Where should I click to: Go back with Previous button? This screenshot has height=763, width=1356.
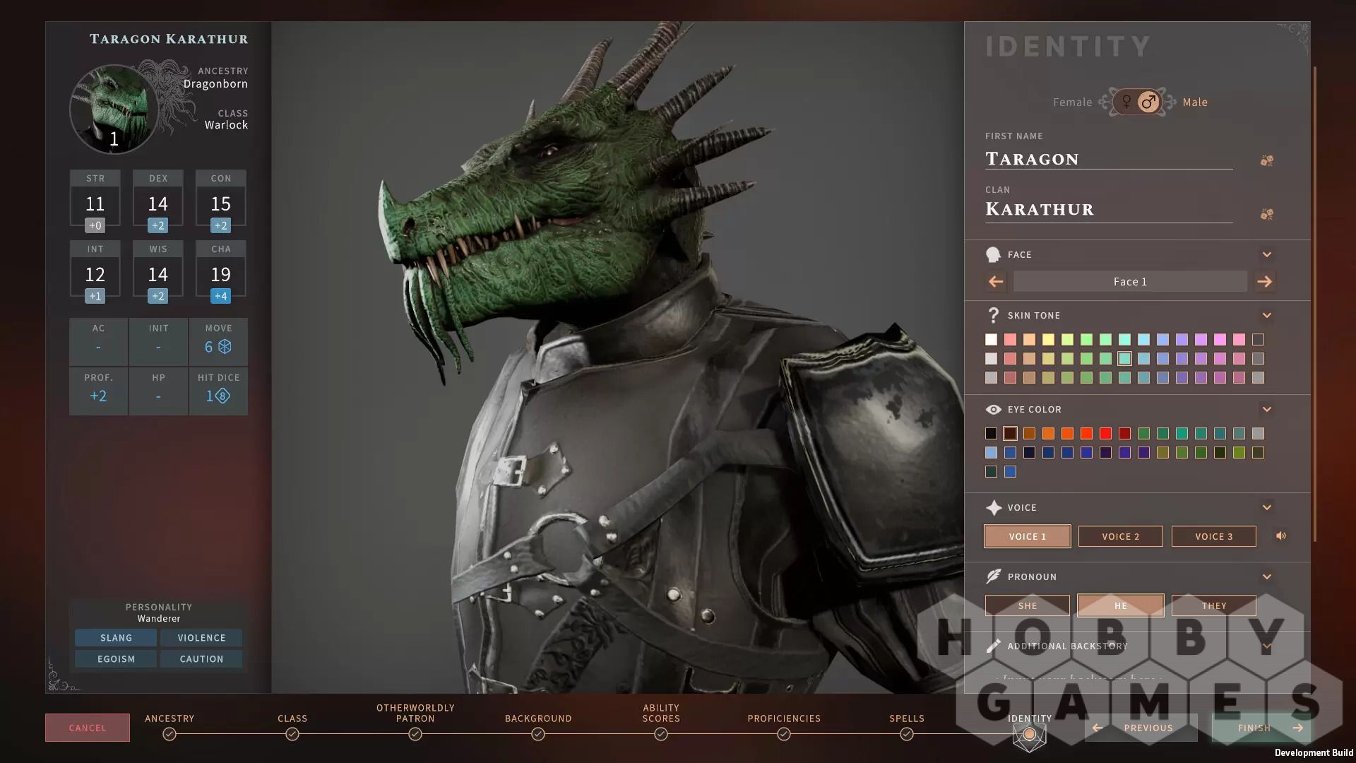click(x=1141, y=728)
